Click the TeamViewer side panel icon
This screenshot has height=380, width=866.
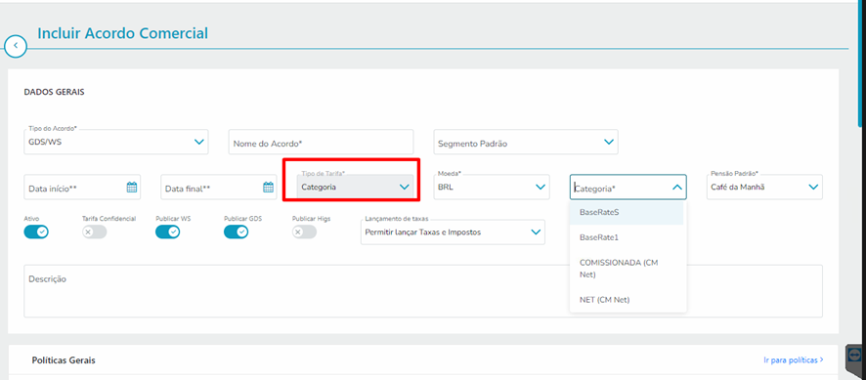854,355
